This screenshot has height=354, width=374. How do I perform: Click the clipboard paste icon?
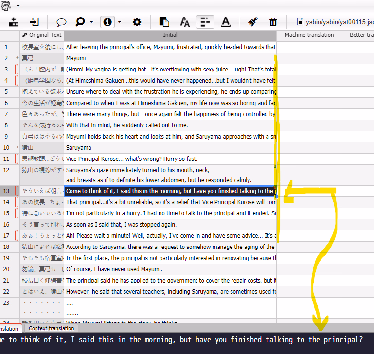click(x=164, y=22)
